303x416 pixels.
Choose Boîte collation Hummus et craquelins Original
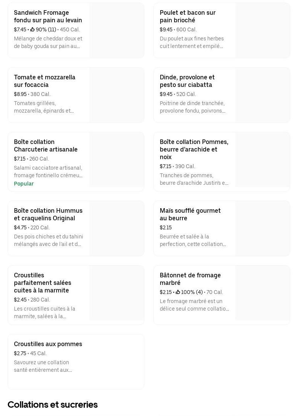[48, 214]
